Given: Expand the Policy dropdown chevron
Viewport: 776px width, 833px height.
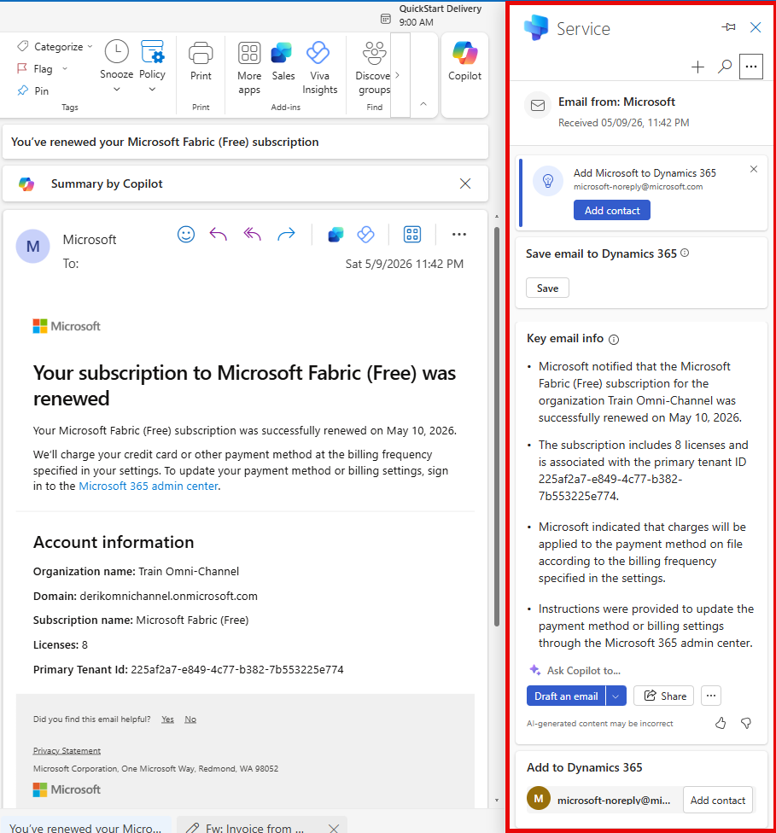Looking at the screenshot, I should coord(152,90).
